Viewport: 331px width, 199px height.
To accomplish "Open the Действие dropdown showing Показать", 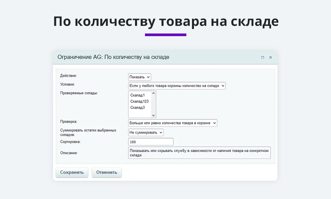I will coord(139,77).
